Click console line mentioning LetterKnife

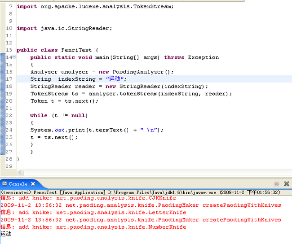[x=93, y=213]
